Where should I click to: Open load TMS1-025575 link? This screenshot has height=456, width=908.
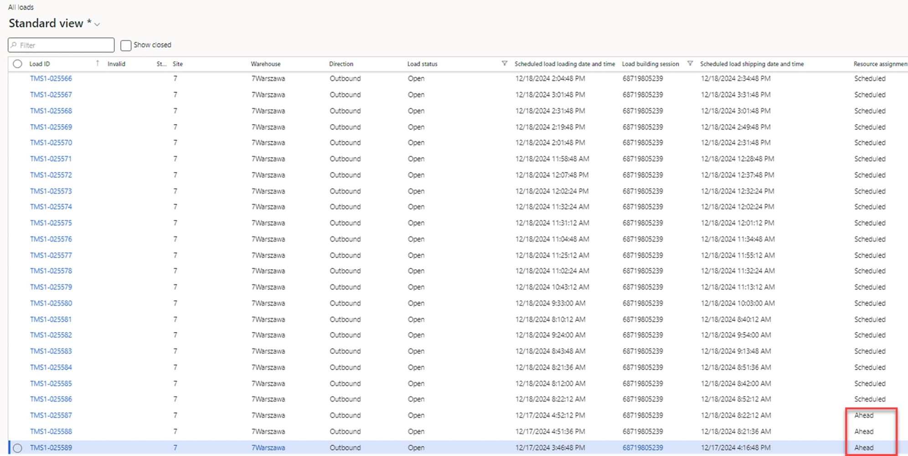click(x=51, y=223)
